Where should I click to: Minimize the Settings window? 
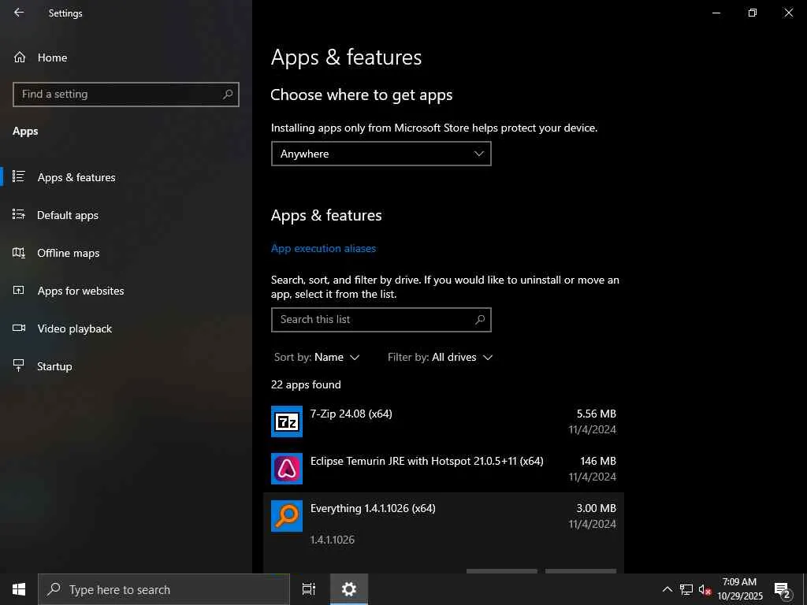716,13
